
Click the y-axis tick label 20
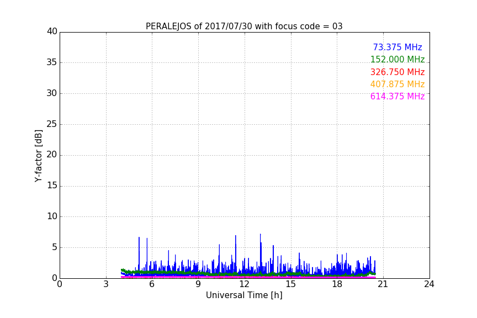click(x=52, y=155)
